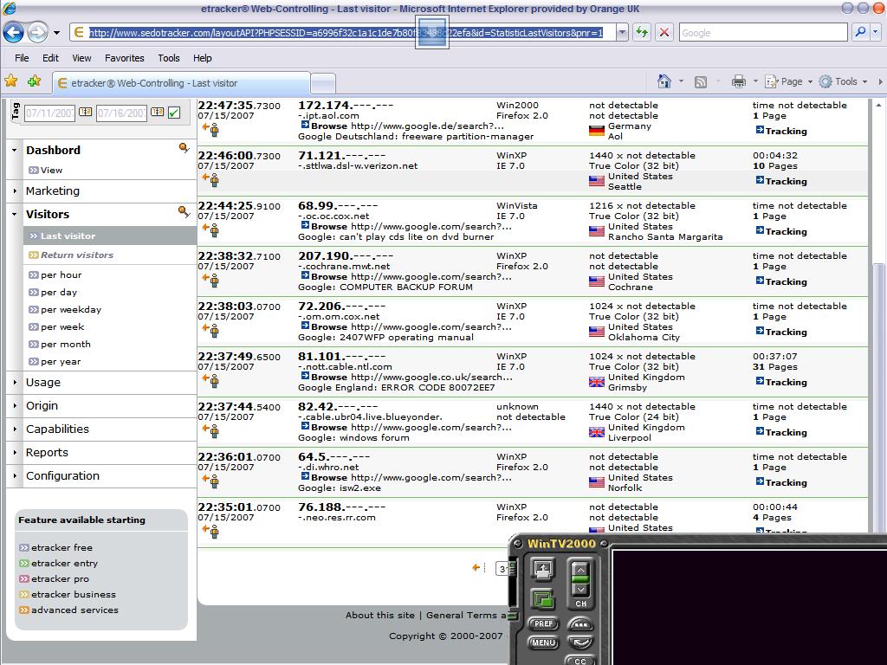
Task: Expand the Usage section
Action: pyautogui.click(x=15, y=382)
